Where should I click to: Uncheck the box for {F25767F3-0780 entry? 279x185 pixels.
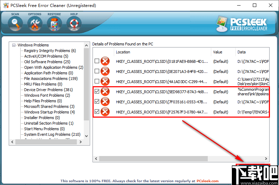(x=97, y=112)
